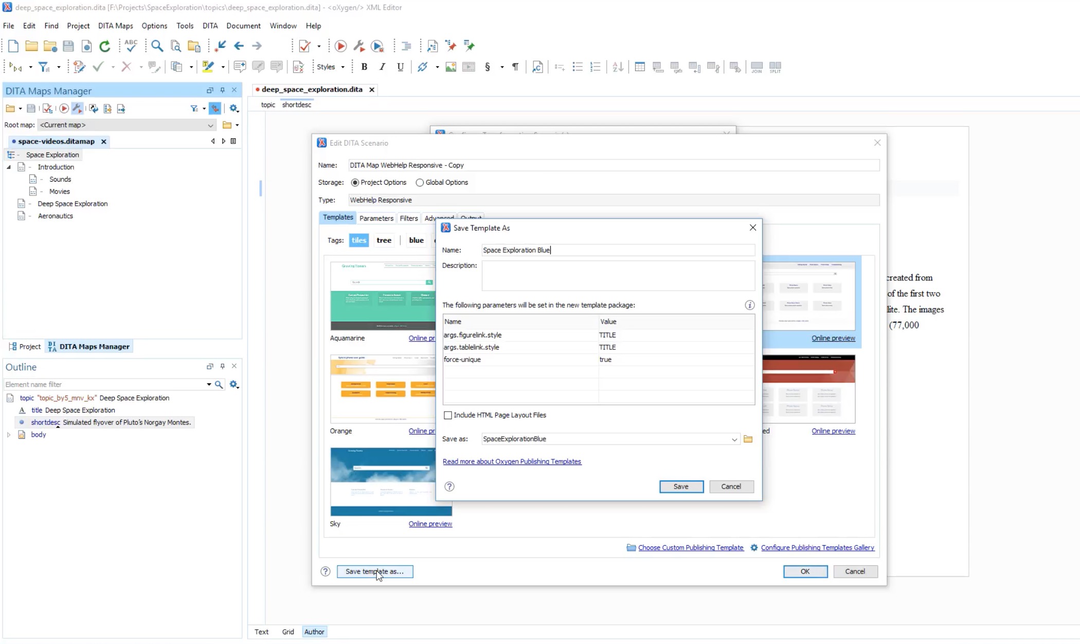
Task: Select the Aquamarine template thumbnail
Action: coord(383,296)
